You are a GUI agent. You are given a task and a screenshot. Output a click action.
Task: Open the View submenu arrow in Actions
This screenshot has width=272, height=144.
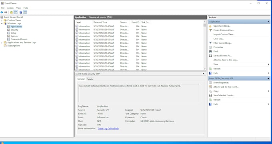[x=268, y=64]
